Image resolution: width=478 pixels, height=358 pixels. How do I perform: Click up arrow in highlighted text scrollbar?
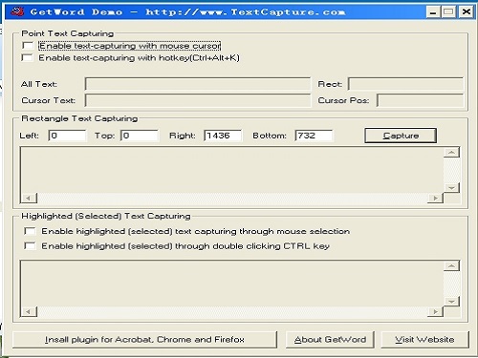(451, 266)
